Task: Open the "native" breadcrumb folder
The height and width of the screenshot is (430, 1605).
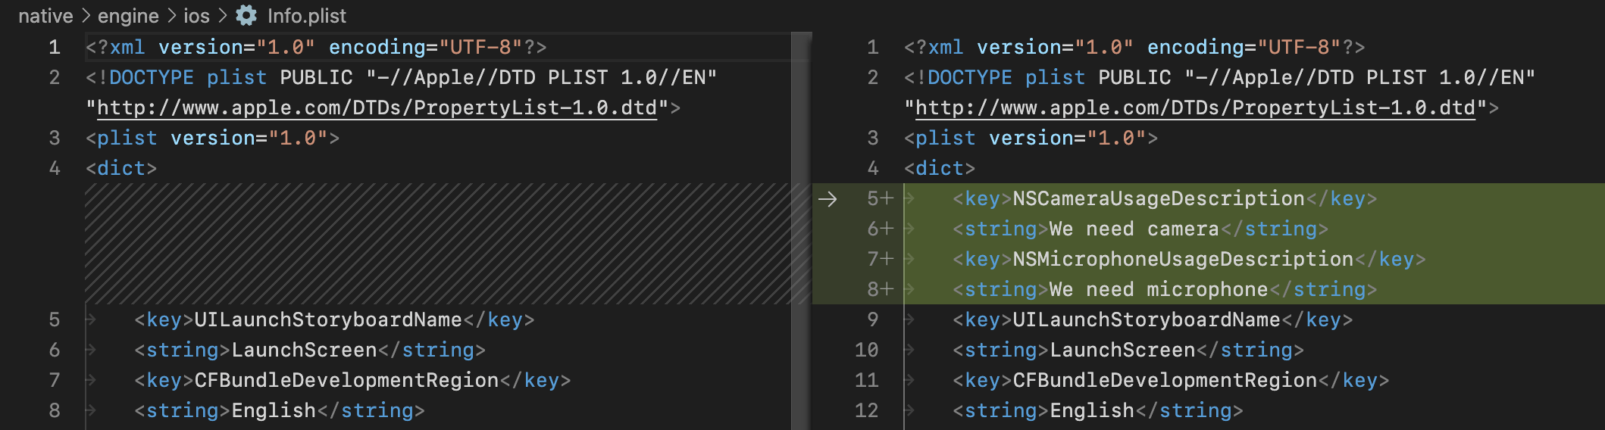Action: [45, 16]
